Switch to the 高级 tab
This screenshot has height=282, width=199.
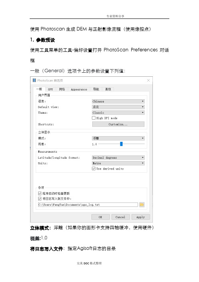pyautogui.click(x=108, y=89)
